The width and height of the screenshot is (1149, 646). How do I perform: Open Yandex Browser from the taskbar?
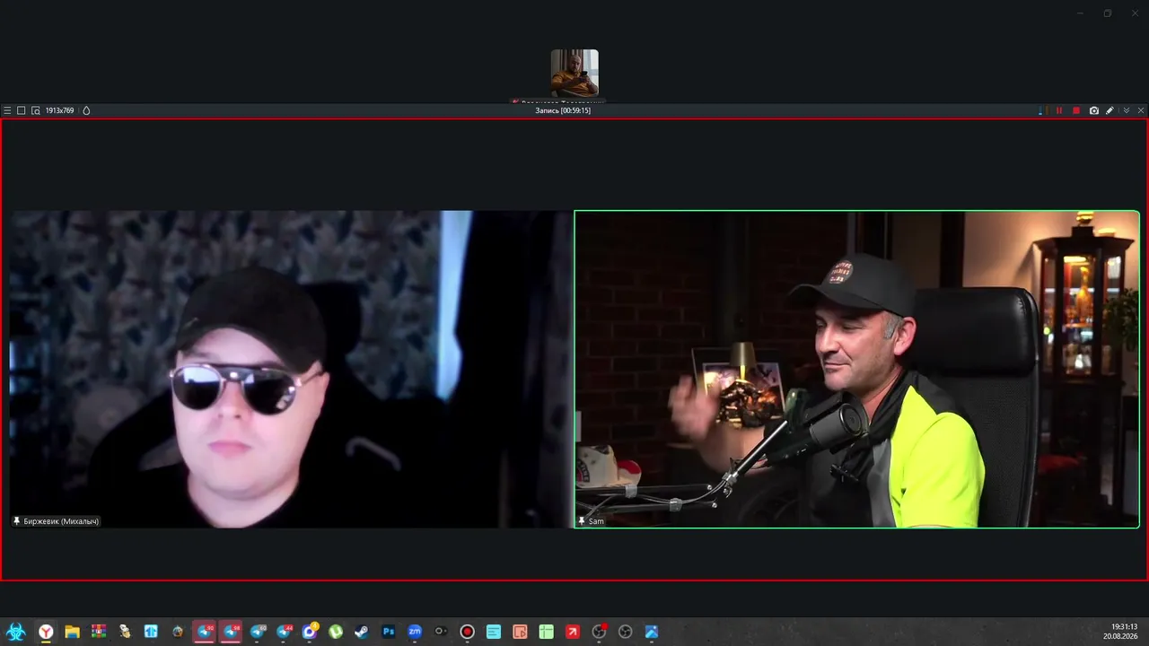(47, 632)
